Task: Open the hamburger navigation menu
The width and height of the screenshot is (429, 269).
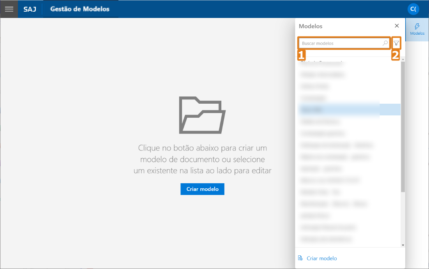Action: tap(9, 9)
